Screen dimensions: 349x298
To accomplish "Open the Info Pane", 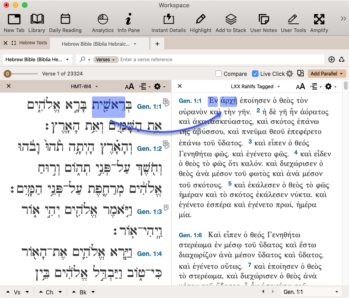I will point(129,23).
